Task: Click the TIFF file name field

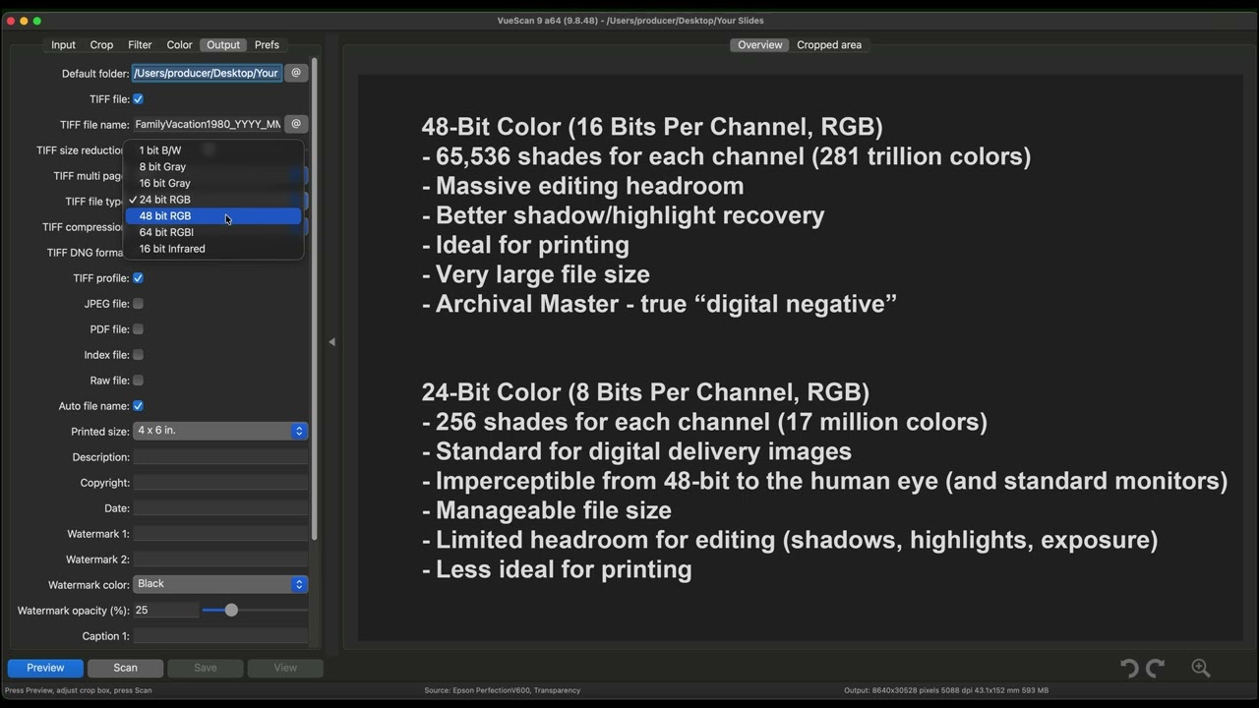Action: [x=207, y=124]
